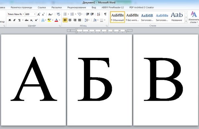
Task: Apply subscript formatting
Action: pos(32,20)
